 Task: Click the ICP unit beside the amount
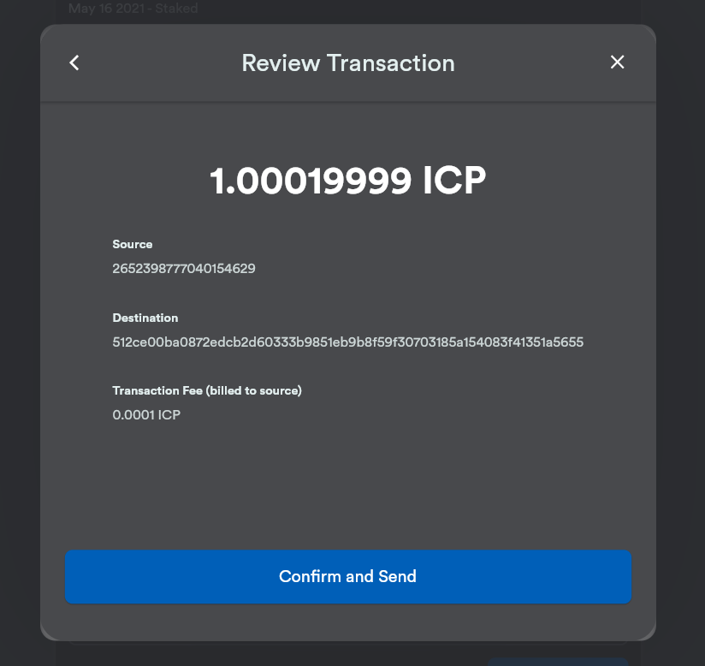[454, 181]
